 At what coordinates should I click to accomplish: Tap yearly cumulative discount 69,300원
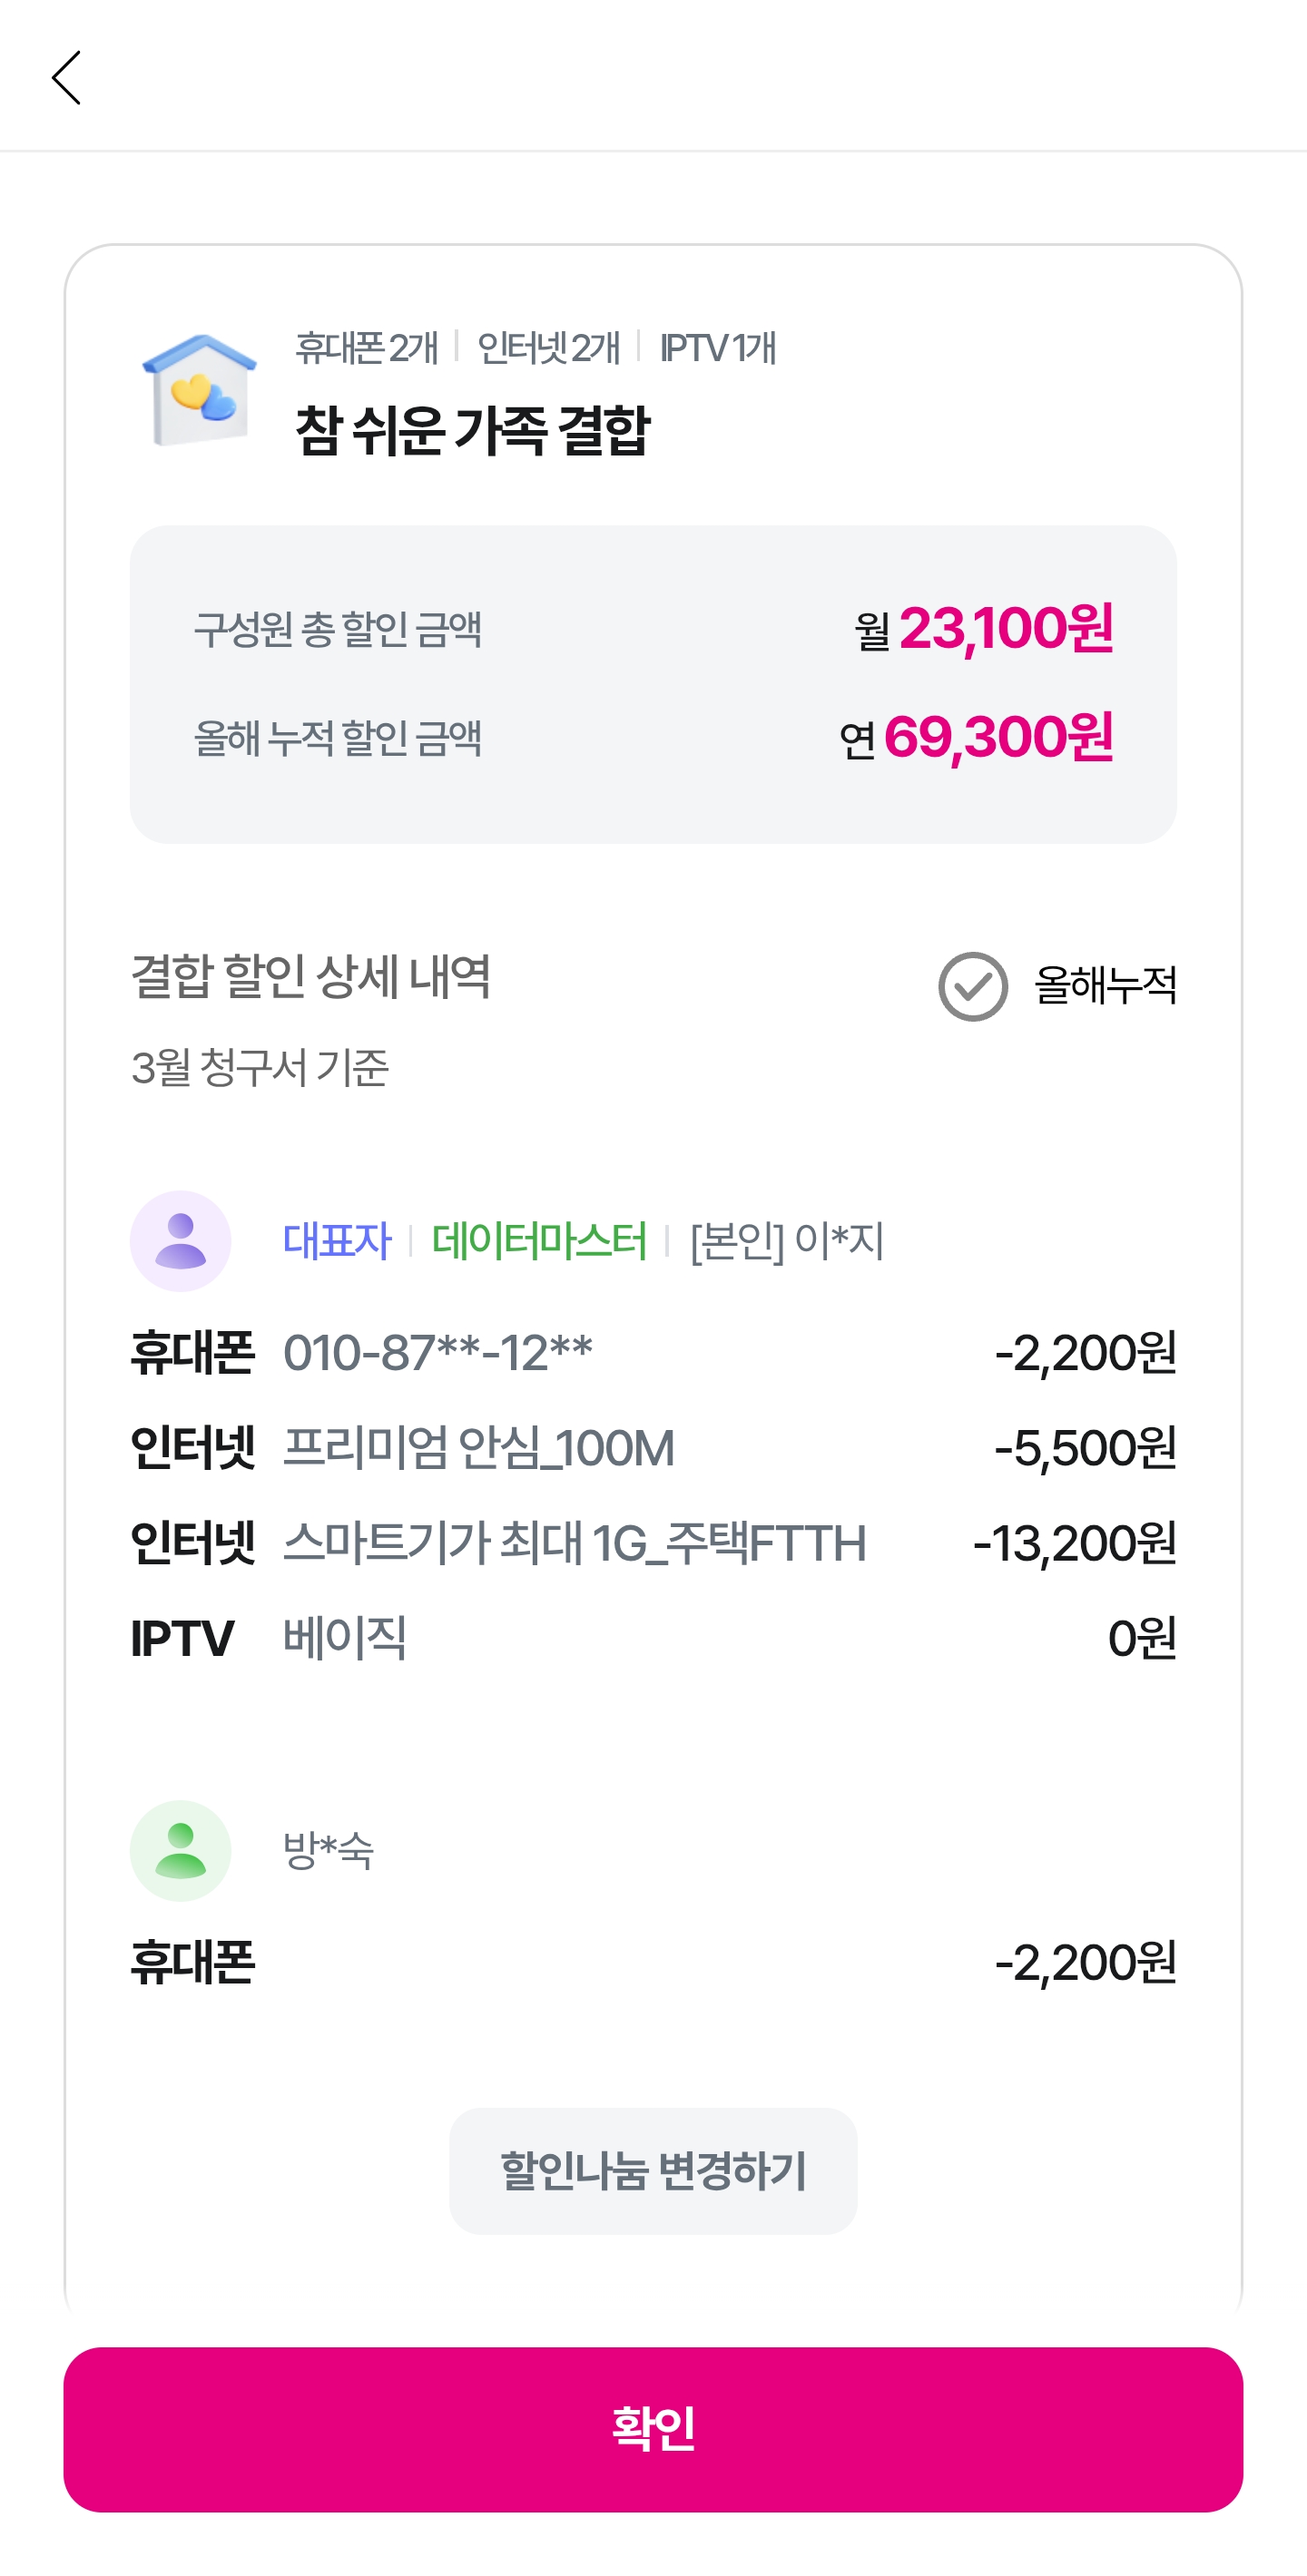point(997,738)
